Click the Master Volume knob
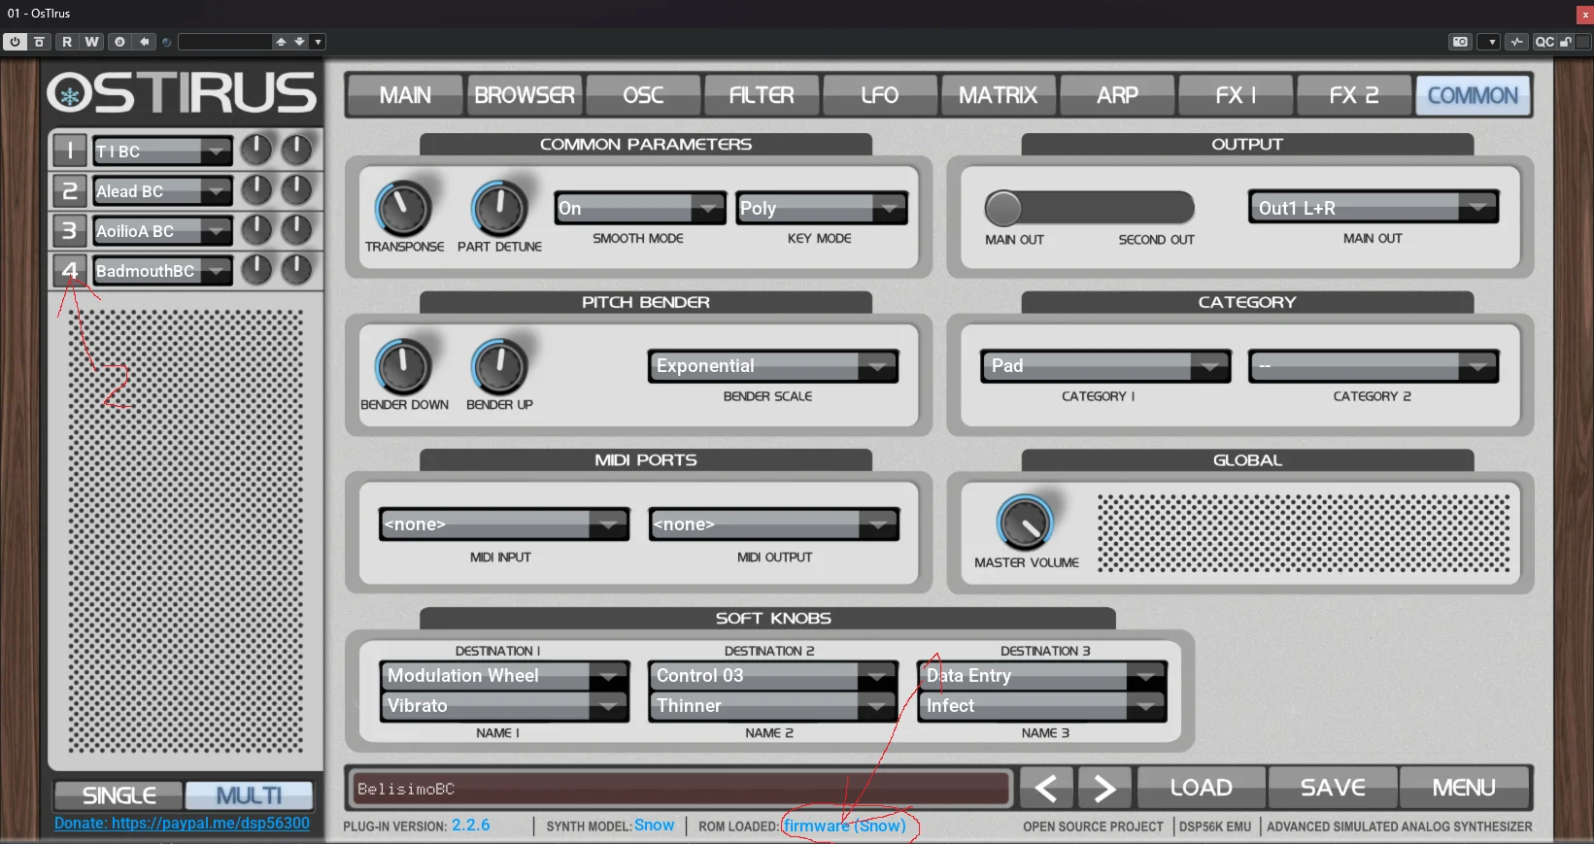 coord(1025,523)
